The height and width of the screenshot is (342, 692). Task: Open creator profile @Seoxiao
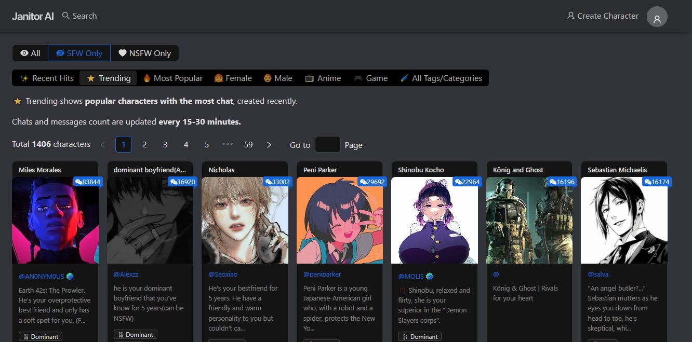(x=223, y=274)
